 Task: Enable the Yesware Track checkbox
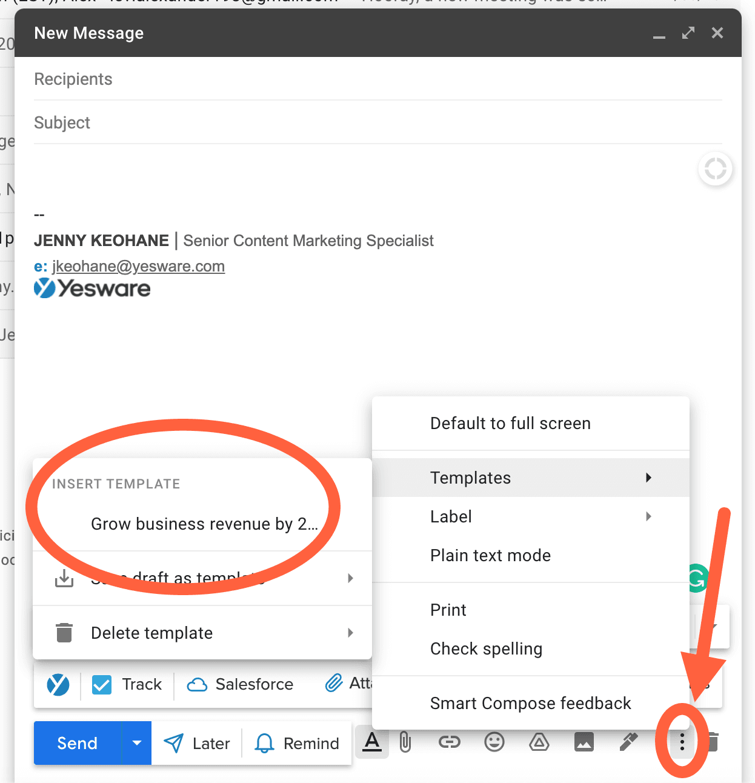pos(101,684)
